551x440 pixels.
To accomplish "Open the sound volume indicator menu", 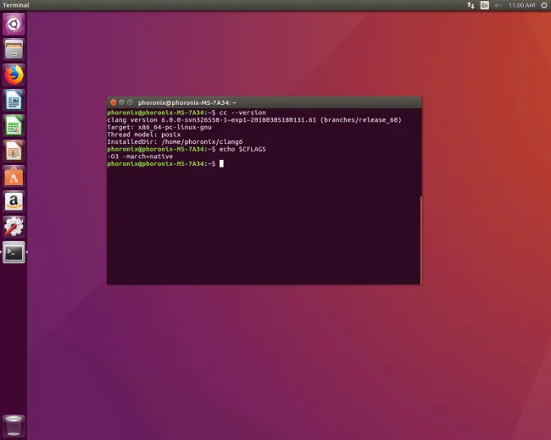I will [x=498, y=5].
